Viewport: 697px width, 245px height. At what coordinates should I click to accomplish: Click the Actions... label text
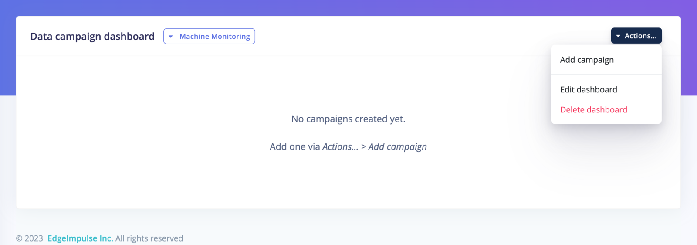pos(640,36)
